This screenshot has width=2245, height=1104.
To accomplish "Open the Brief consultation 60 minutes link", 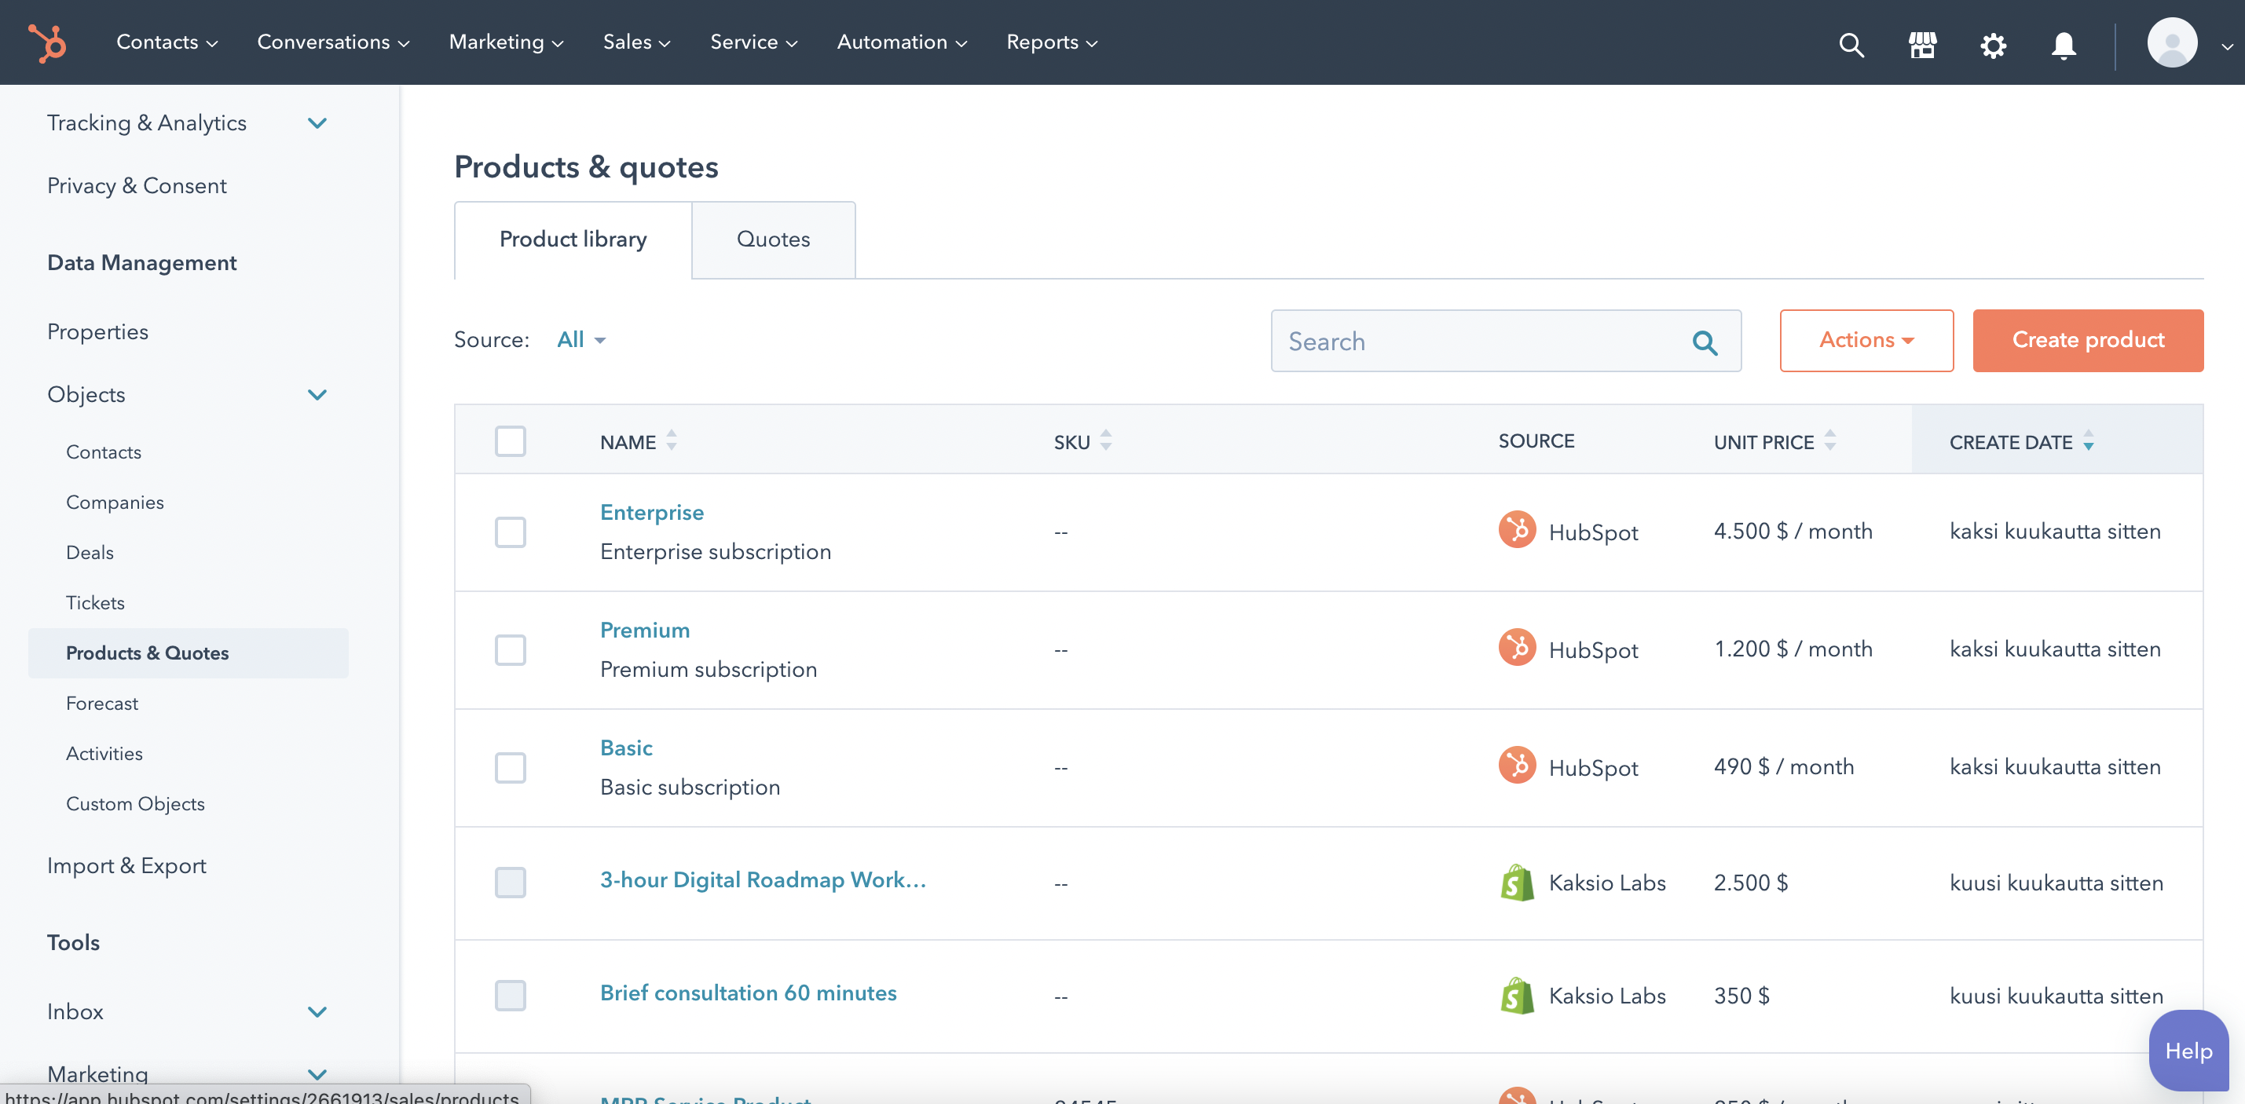I will [x=748, y=993].
